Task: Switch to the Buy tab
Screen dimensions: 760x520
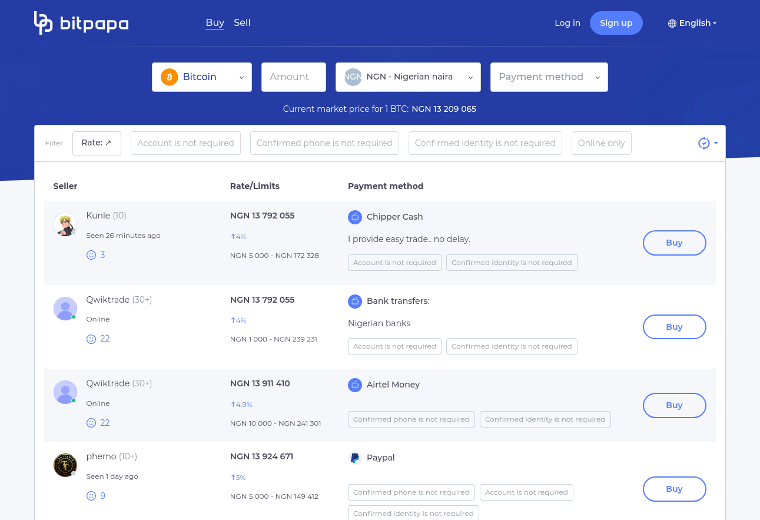Action: tap(215, 22)
